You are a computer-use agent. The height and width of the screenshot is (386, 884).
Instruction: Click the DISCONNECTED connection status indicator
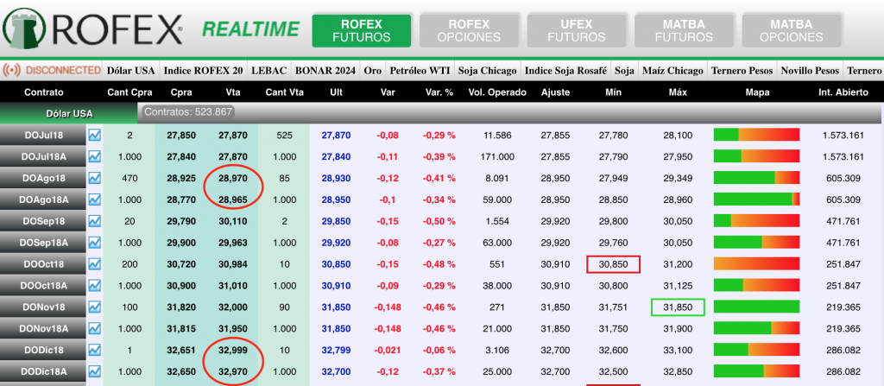click(52, 71)
